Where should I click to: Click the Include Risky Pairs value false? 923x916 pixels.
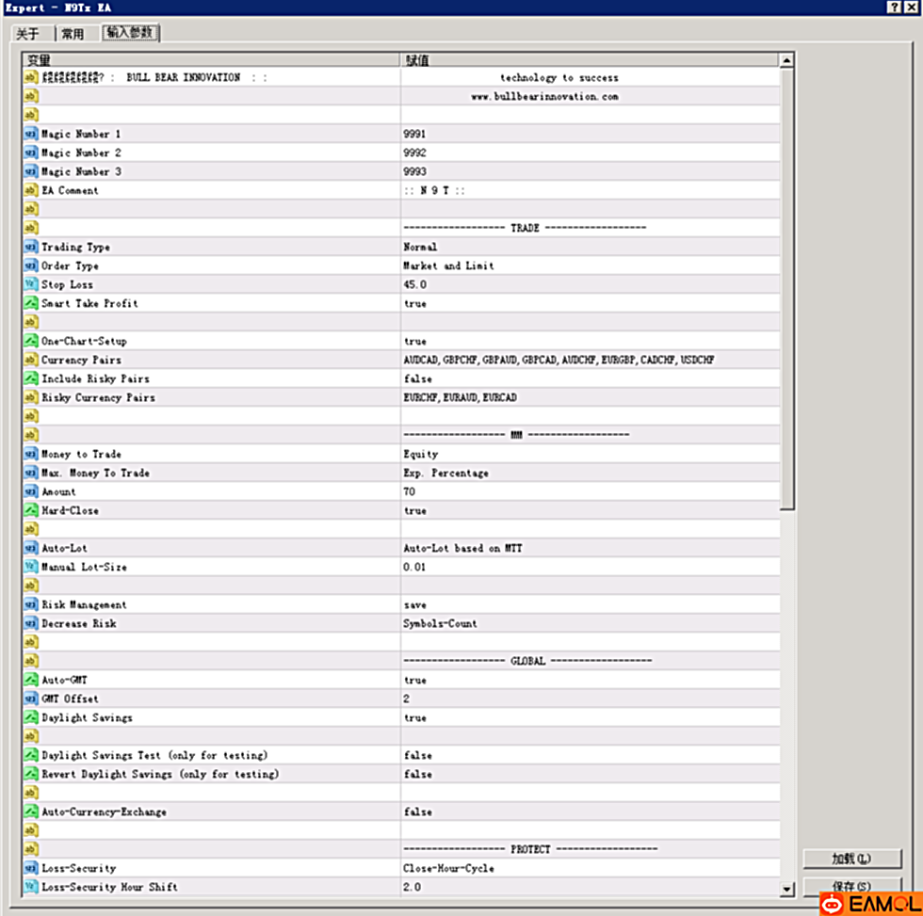(x=418, y=378)
